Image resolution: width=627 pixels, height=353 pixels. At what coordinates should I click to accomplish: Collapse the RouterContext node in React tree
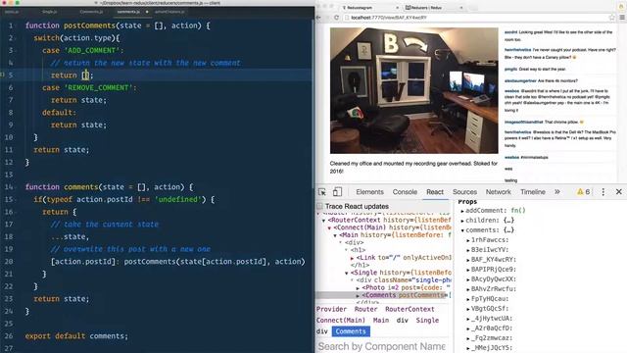tap(324, 221)
